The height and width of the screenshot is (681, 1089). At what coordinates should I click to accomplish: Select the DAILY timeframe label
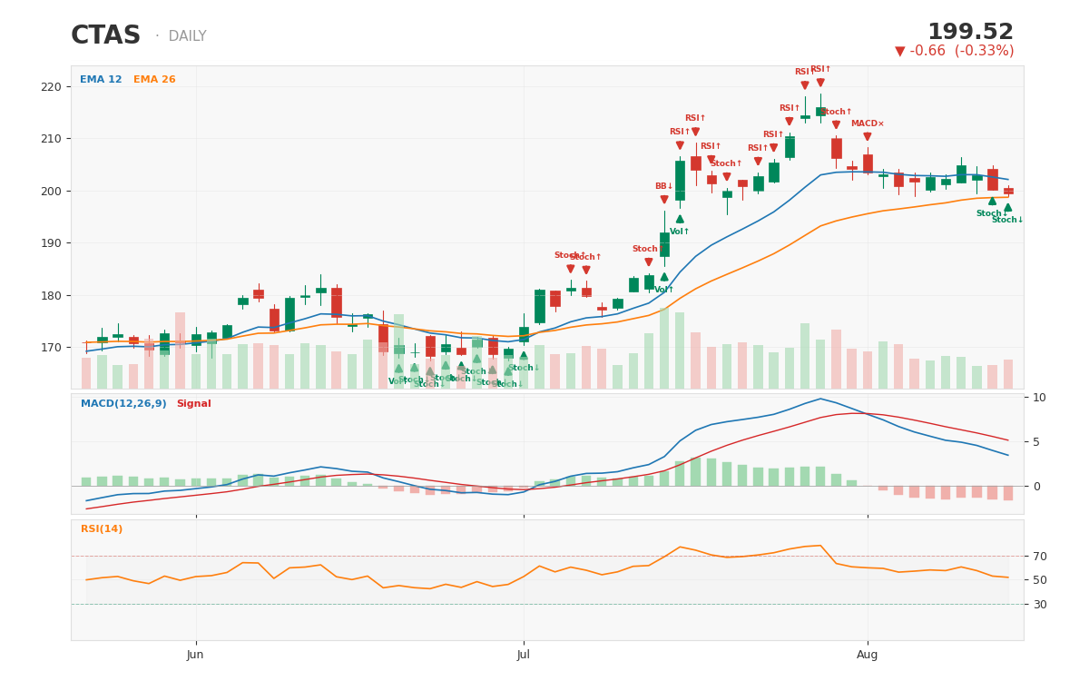(x=187, y=37)
